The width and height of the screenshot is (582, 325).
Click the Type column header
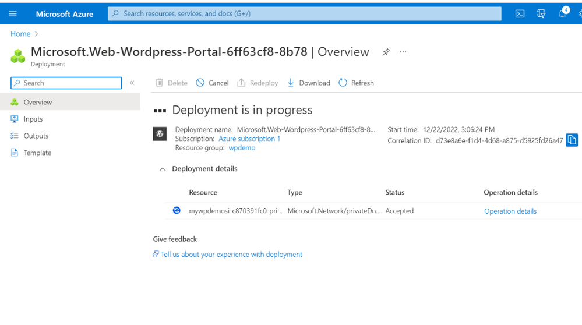tap(295, 192)
